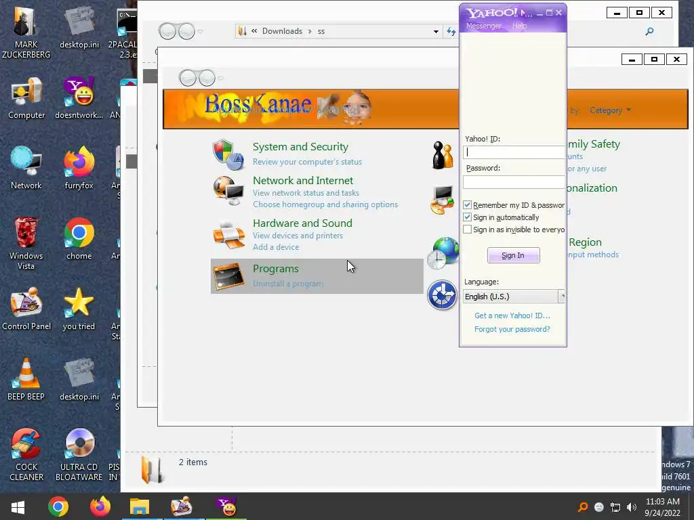The width and height of the screenshot is (694, 520).
Task: Switch to Yahoo Messenger taskbar icon
Action: click(226, 506)
